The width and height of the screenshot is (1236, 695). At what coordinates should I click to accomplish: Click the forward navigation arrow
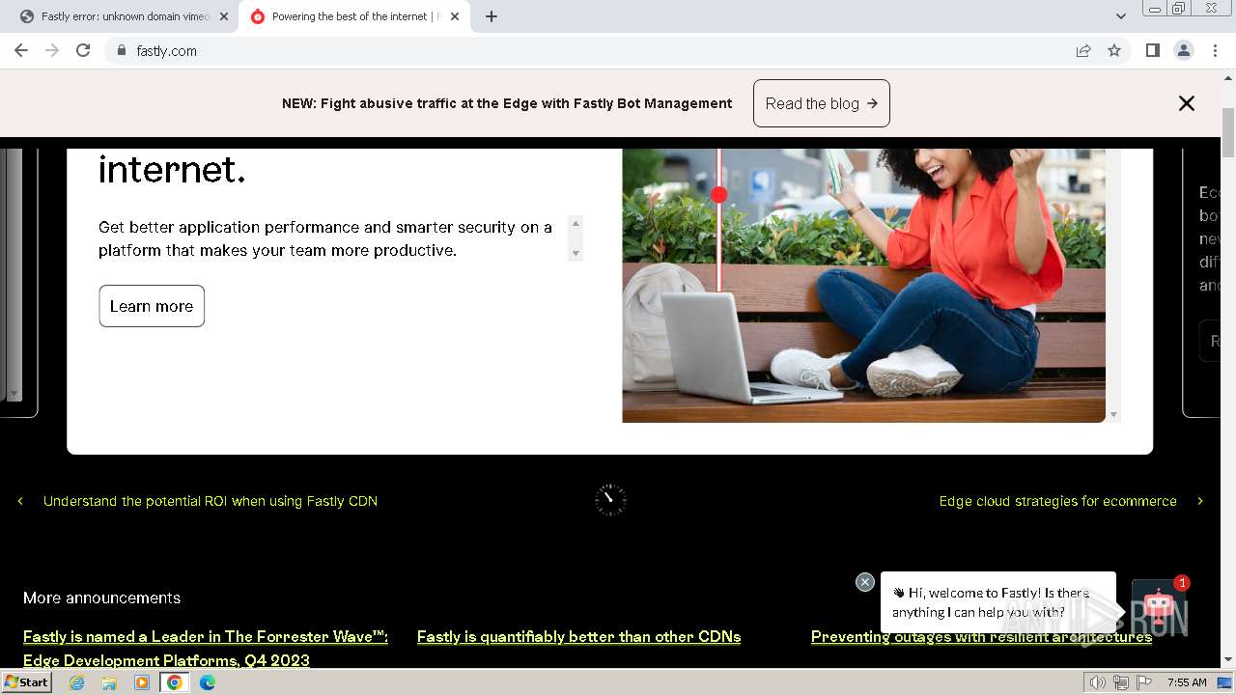52,50
